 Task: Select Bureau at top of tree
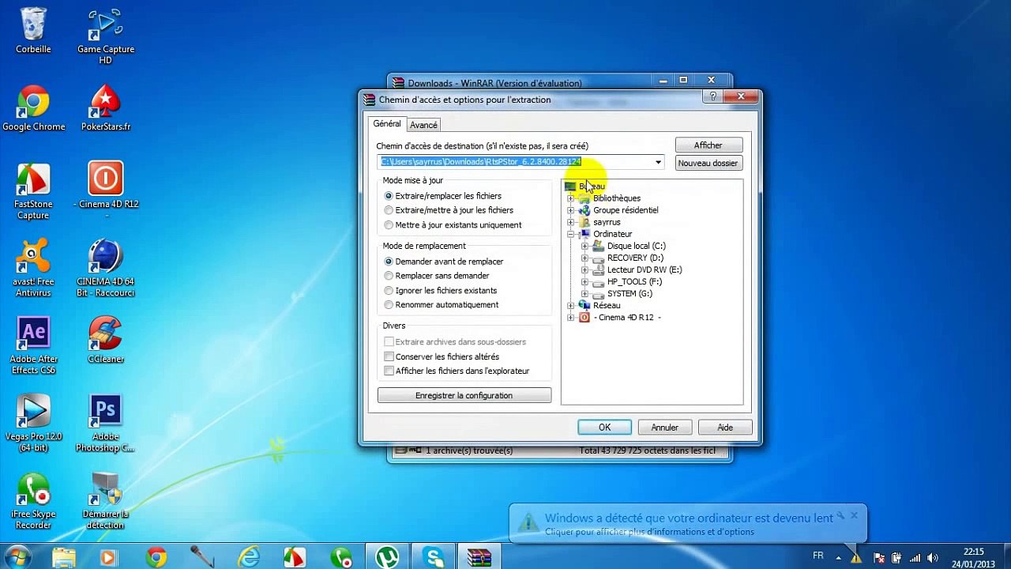pyautogui.click(x=592, y=187)
